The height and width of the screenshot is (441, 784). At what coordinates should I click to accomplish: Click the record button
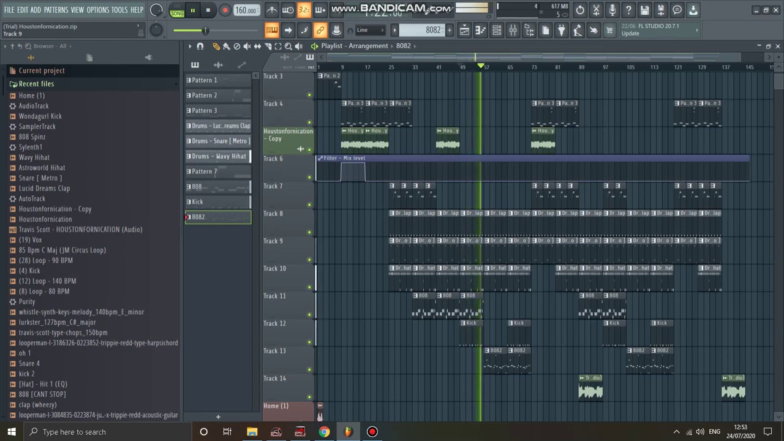point(225,10)
